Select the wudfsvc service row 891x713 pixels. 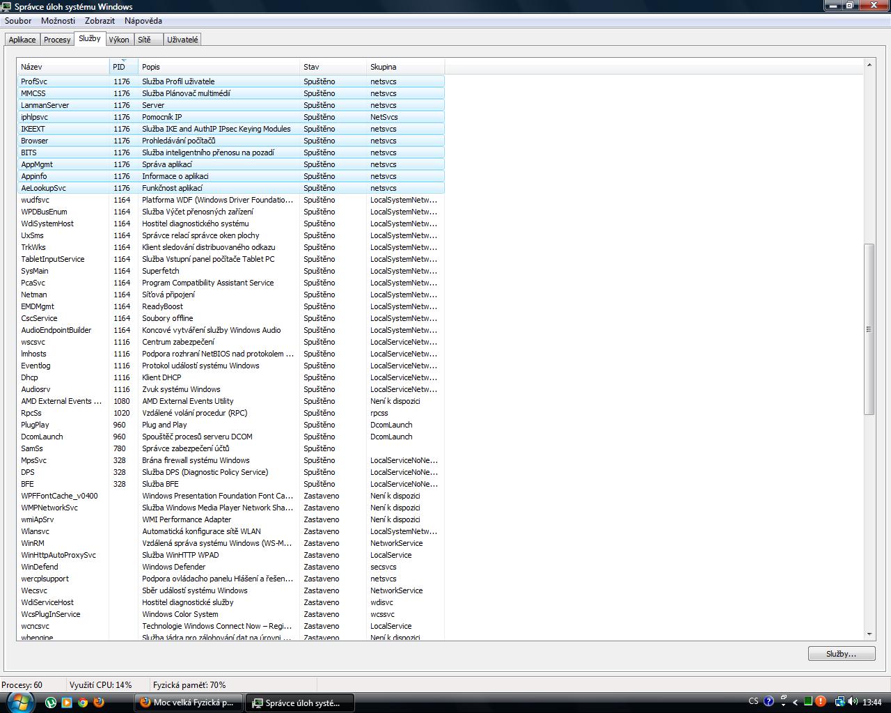230,200
